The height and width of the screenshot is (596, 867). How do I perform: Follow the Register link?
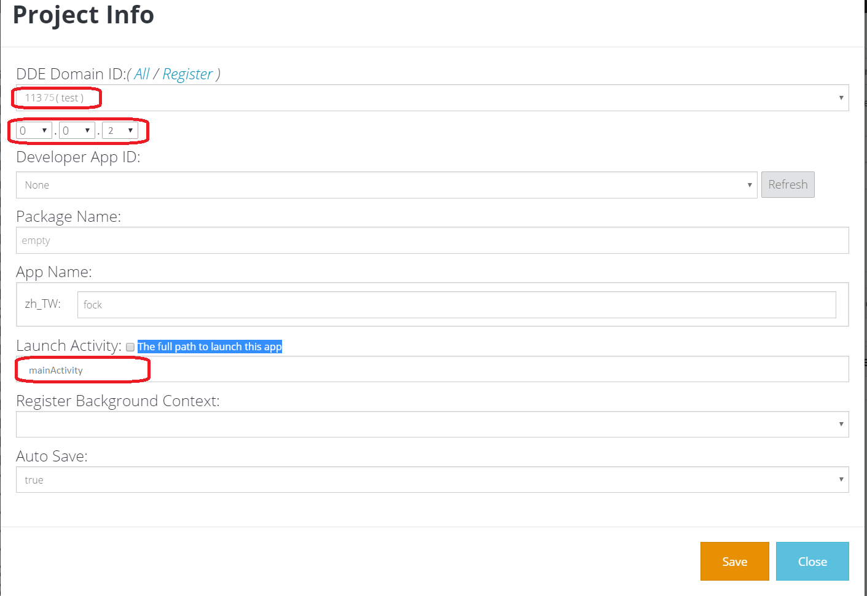pos(187,74)
